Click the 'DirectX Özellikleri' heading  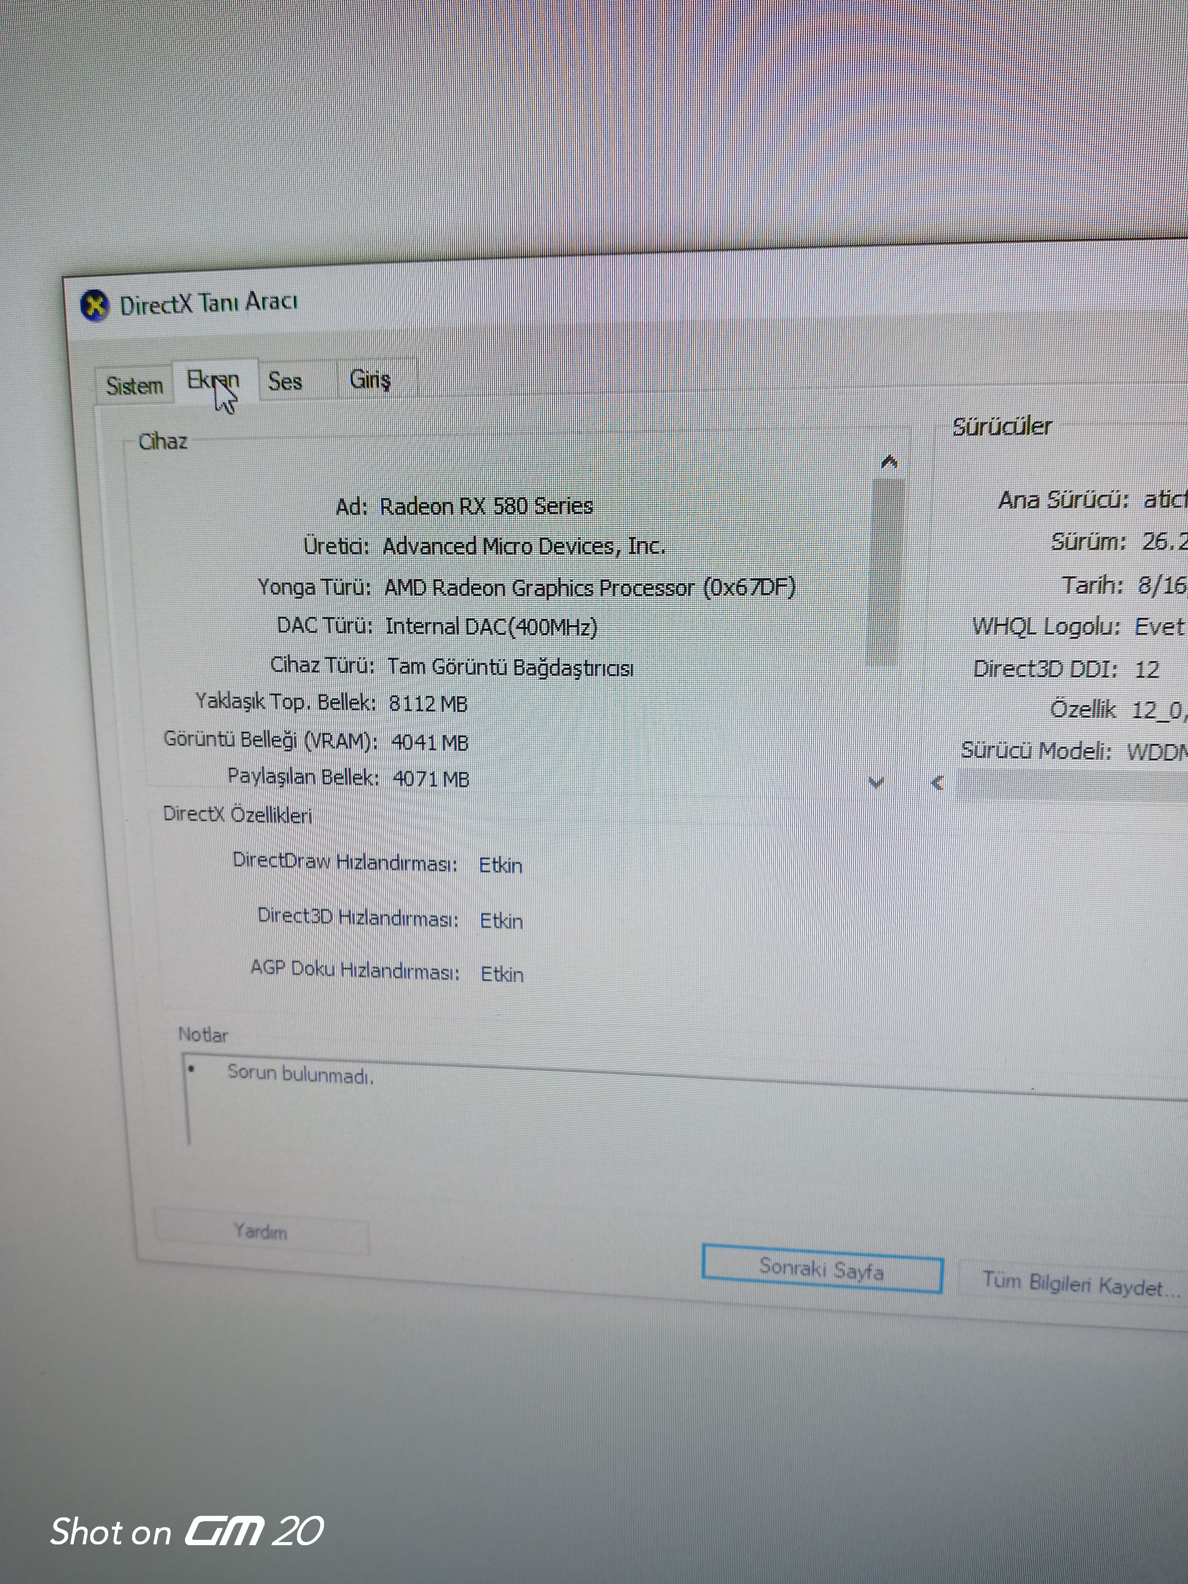pos(238,815)
